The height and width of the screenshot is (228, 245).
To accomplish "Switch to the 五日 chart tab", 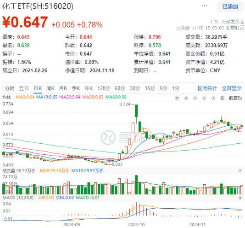I will pyautogui.click(x=24, y=88).
